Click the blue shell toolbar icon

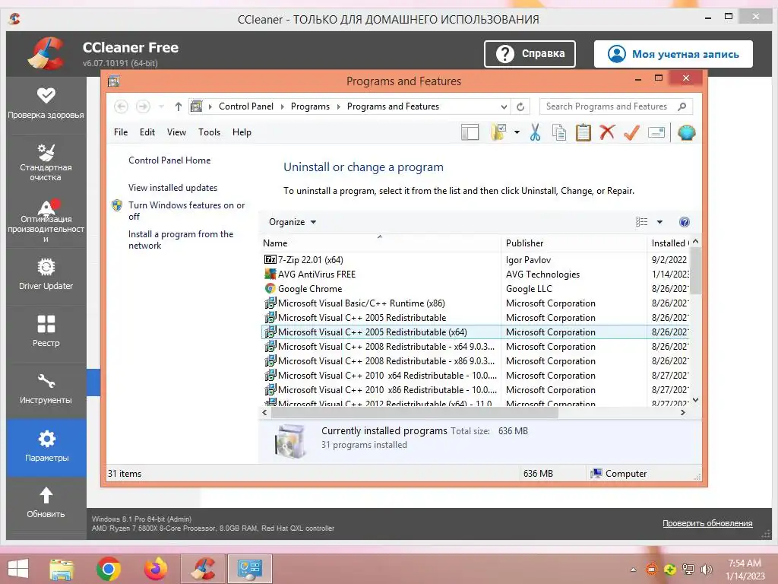[687, 132]
